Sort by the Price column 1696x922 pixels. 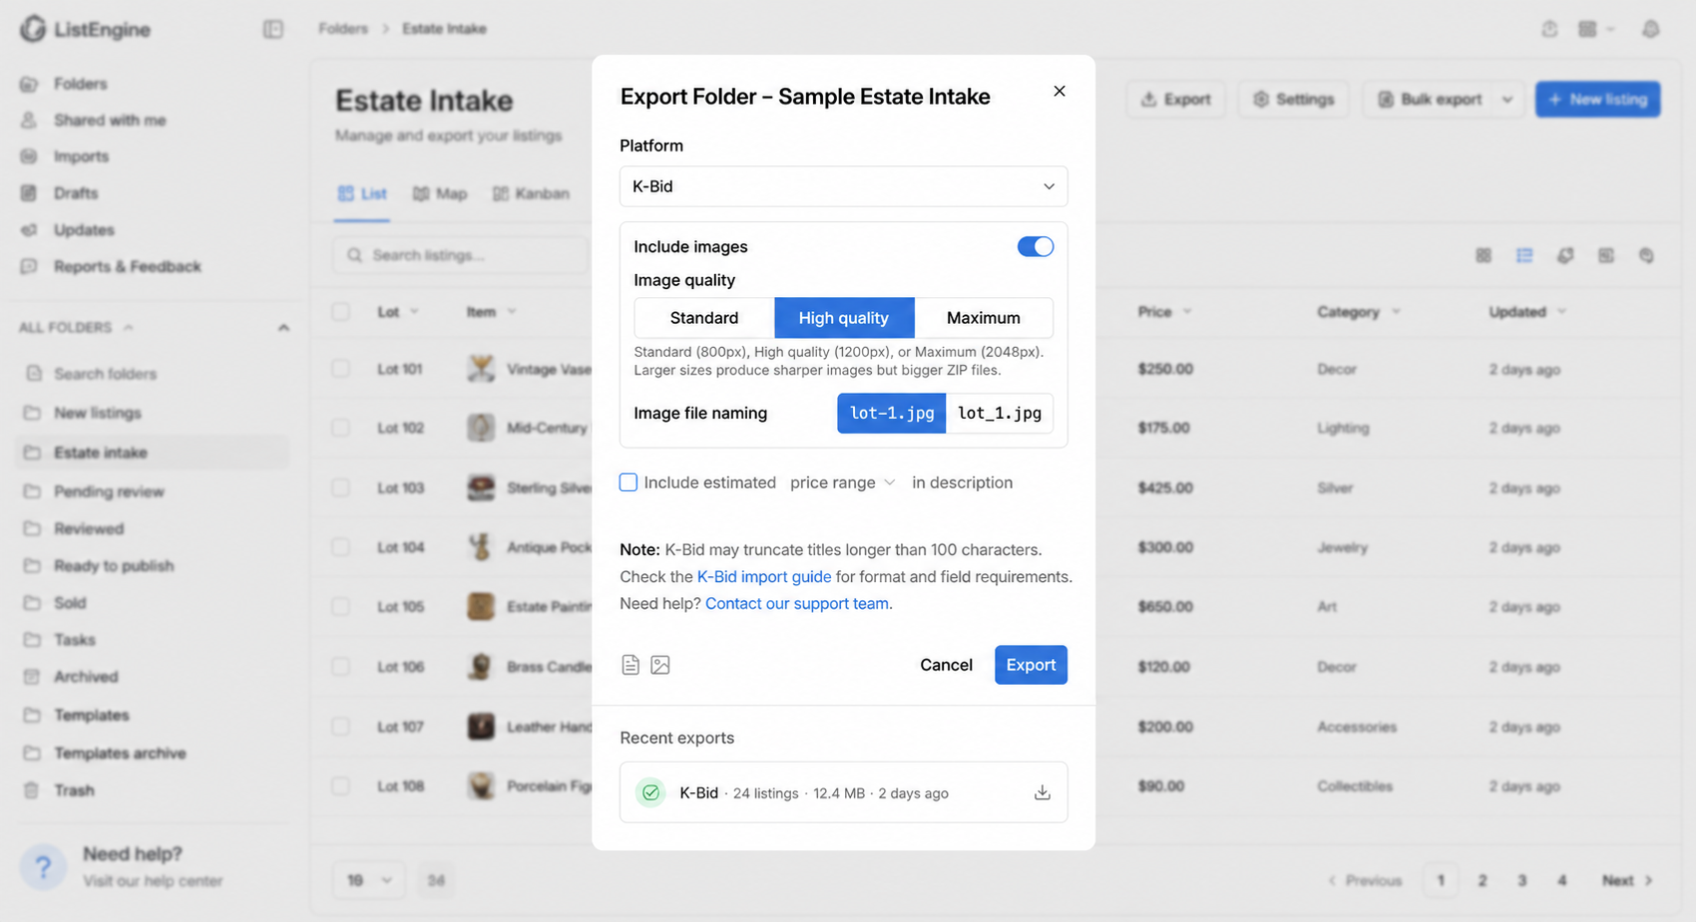point(1164,312)
